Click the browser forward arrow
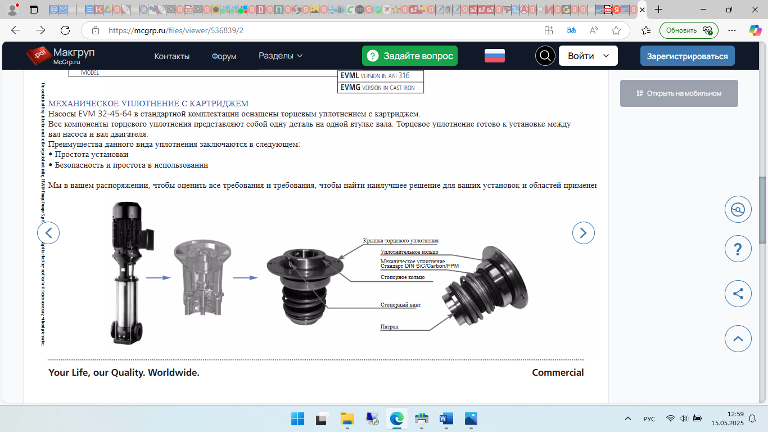The height and width of the screenshot is (432, 768). pyautogui.click(x=40, y=30)
